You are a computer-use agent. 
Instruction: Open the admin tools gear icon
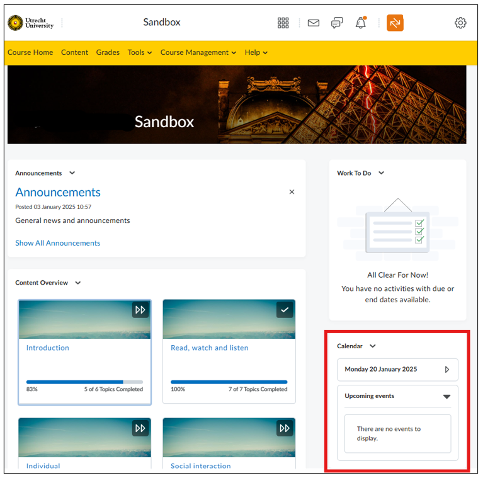pyautogui.click(x=460, y=23)
